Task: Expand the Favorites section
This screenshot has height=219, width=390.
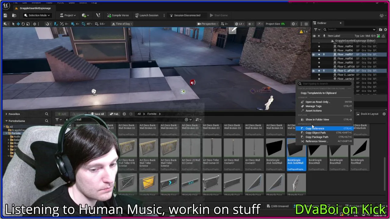Action: pyautogui.click(x=6, y=114)
